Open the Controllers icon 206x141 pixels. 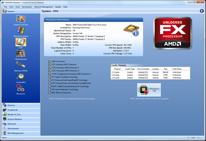21,76
